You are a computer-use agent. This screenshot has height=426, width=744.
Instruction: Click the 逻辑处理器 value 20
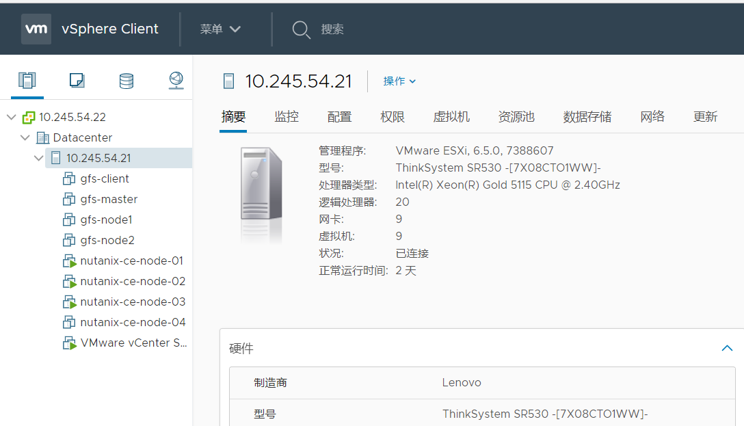(x=402, y=202)
